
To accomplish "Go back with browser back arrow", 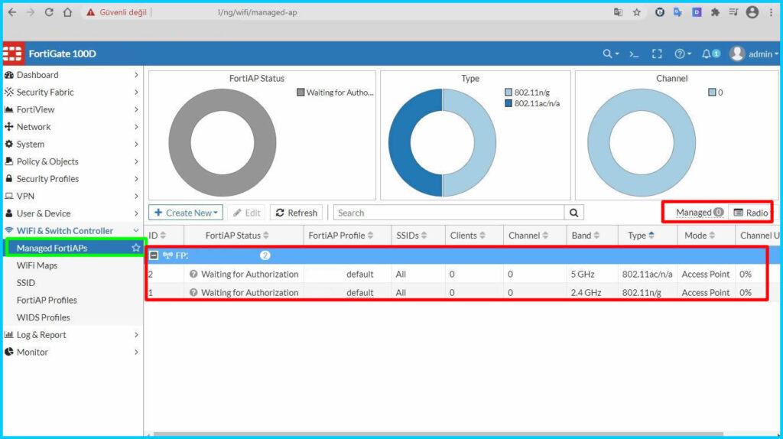I will (12, 12).
